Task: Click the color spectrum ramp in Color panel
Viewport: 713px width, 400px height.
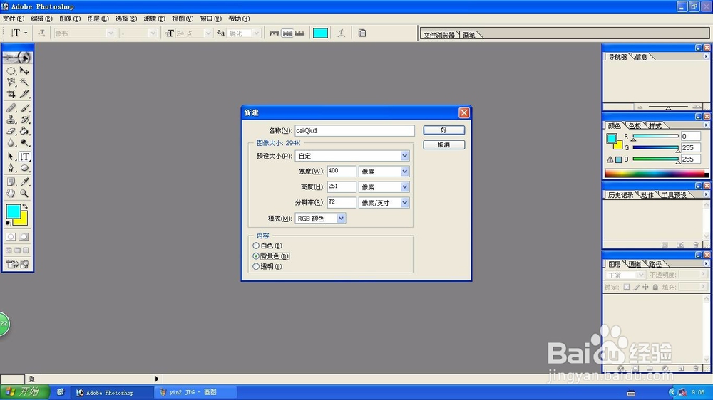Action: tap(656, 173)
